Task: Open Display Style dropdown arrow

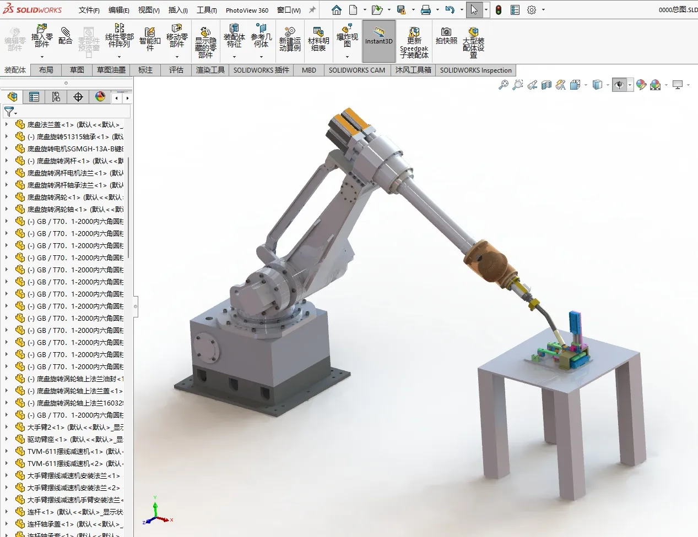Action: (608, 85)
